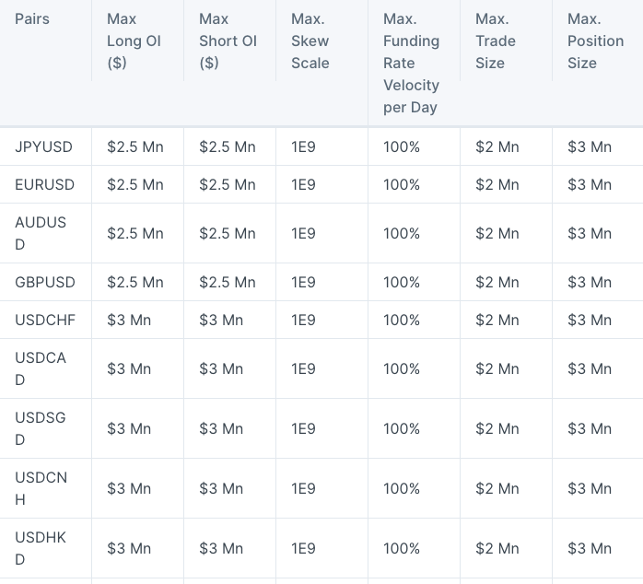643x584 pixels.
Task: Click the Max. Position Size header
Action: [595, 41]
